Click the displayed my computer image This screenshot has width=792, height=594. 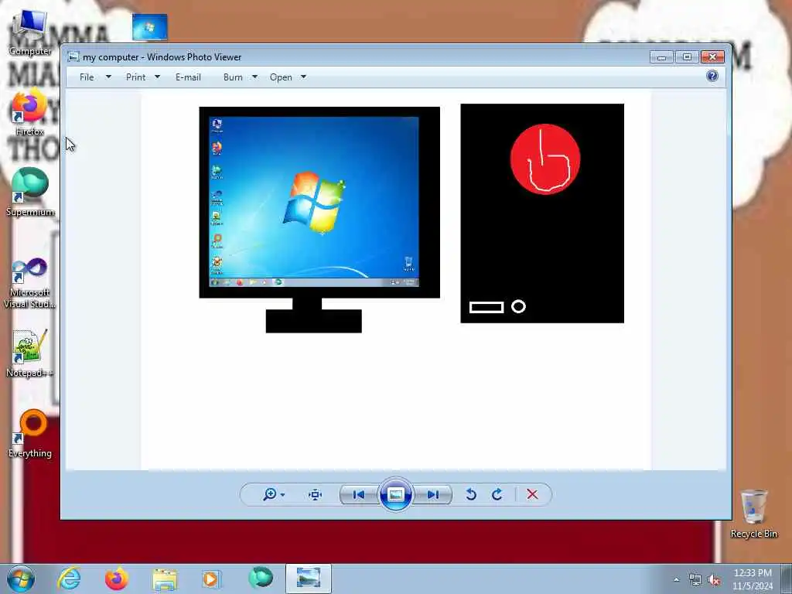click(396, 280)
